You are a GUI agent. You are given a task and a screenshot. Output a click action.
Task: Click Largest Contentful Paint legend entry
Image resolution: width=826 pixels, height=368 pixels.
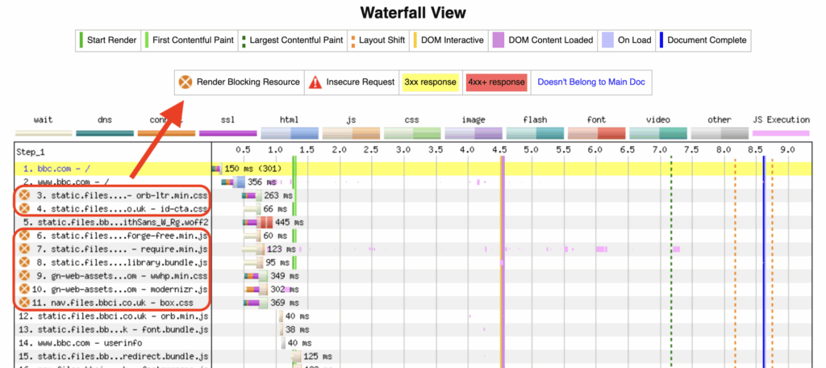point(291,40)
